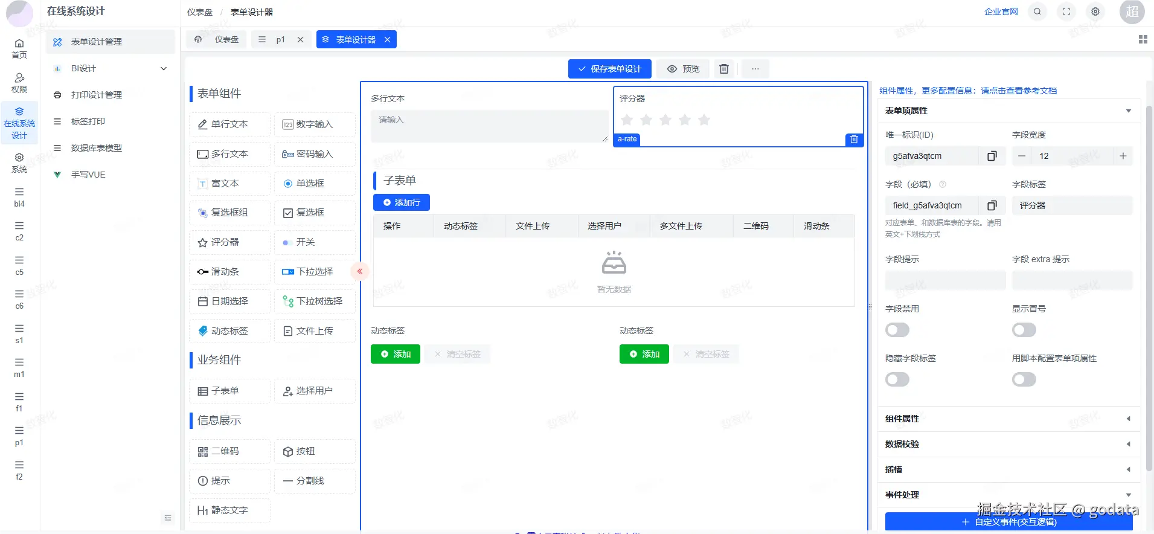This screenshot has width=1154, height=534.
Task: Toggle the 隐藏字段标签 switch
Action: pyautogui.click(x=897, y=379)
